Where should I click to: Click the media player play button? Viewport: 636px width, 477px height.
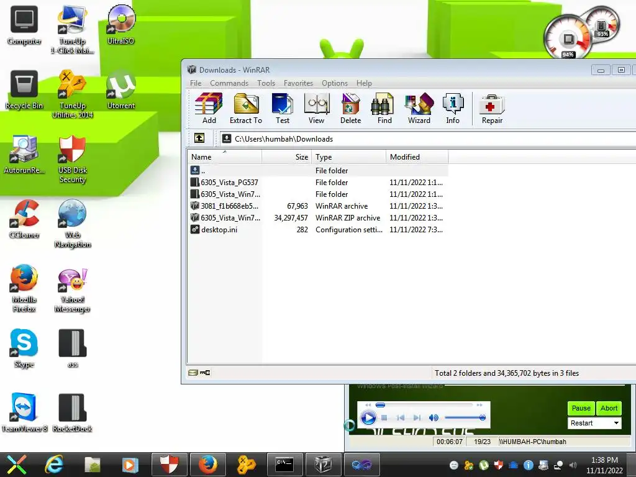click(368, 417)
